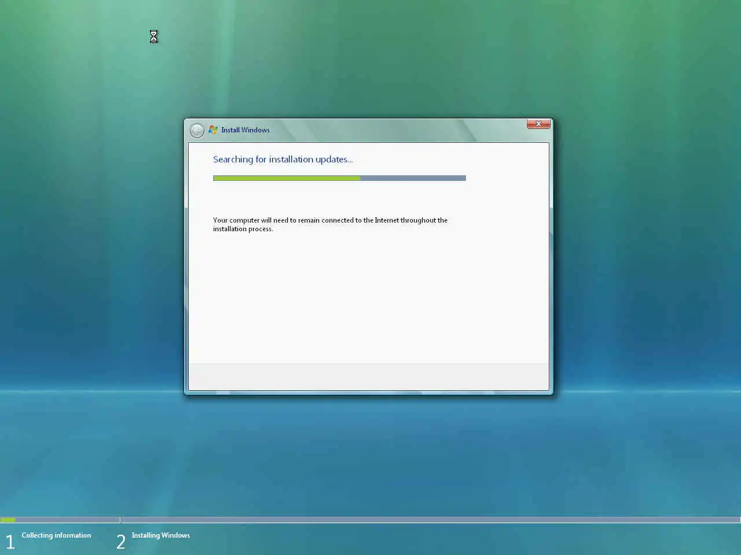
Task: Click the 'Searching for installation updates...' heading
Action: [x=283, y=160]
